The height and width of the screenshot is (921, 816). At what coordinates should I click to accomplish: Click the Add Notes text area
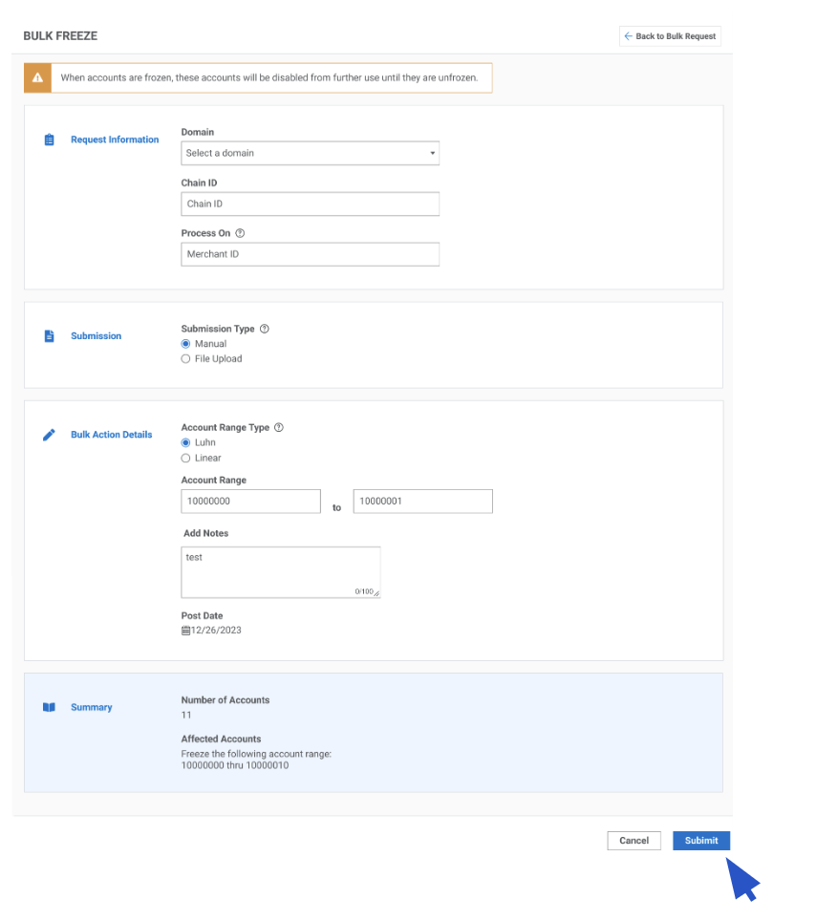pos(280,570)
